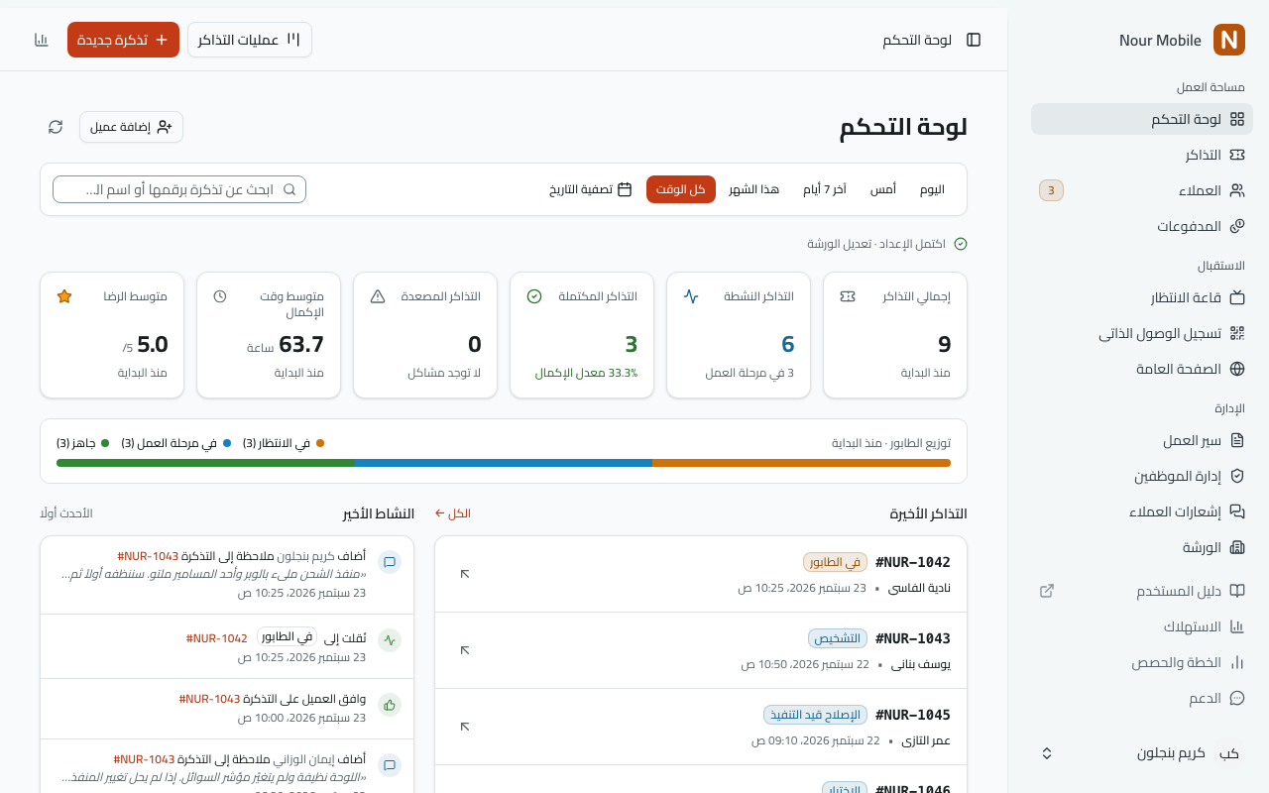Select the هذا الشهر filter

[754, 189]
